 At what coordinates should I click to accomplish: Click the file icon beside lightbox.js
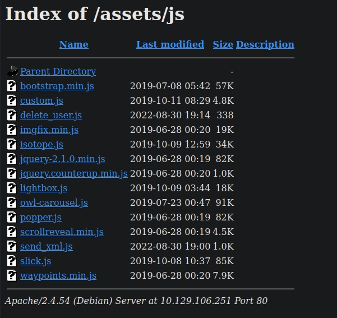[x=12, y=188]
